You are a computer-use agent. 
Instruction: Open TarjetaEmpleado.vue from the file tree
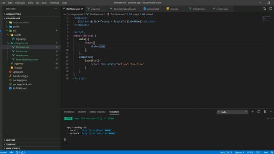tap(27, 59)
